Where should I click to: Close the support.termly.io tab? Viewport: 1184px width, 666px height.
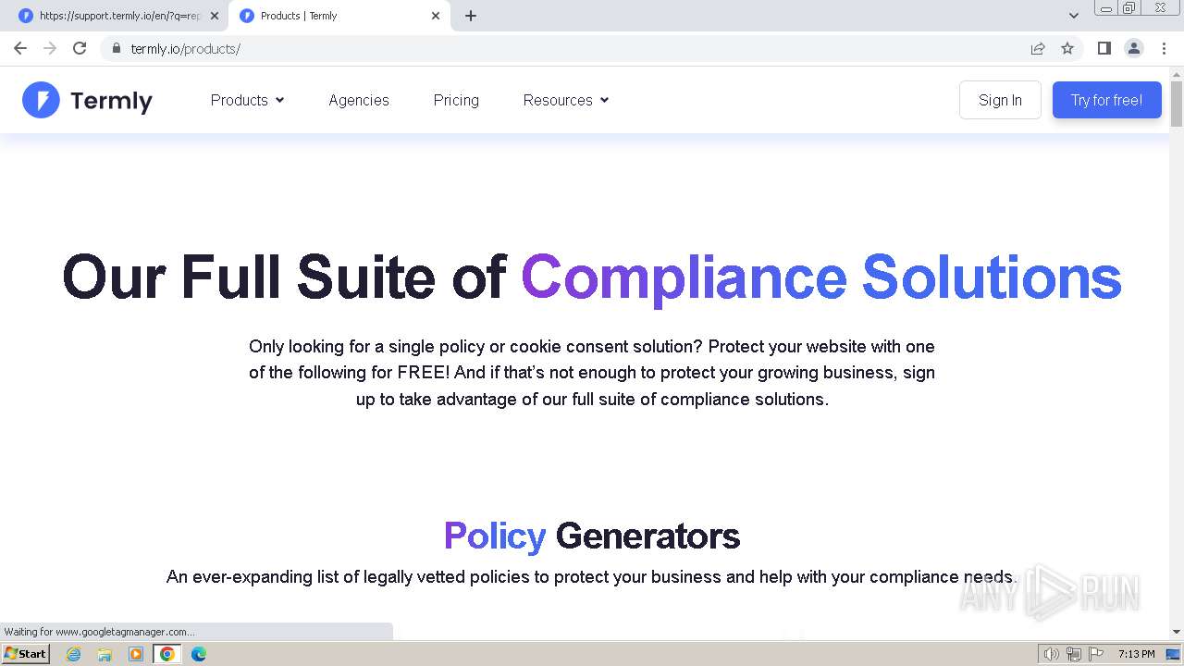[215, 16]
